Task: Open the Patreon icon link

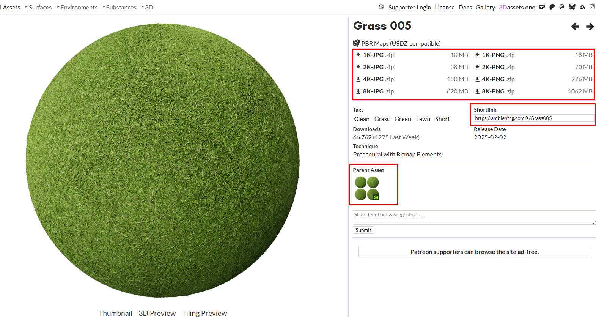Action: click(x=552, y=7)
